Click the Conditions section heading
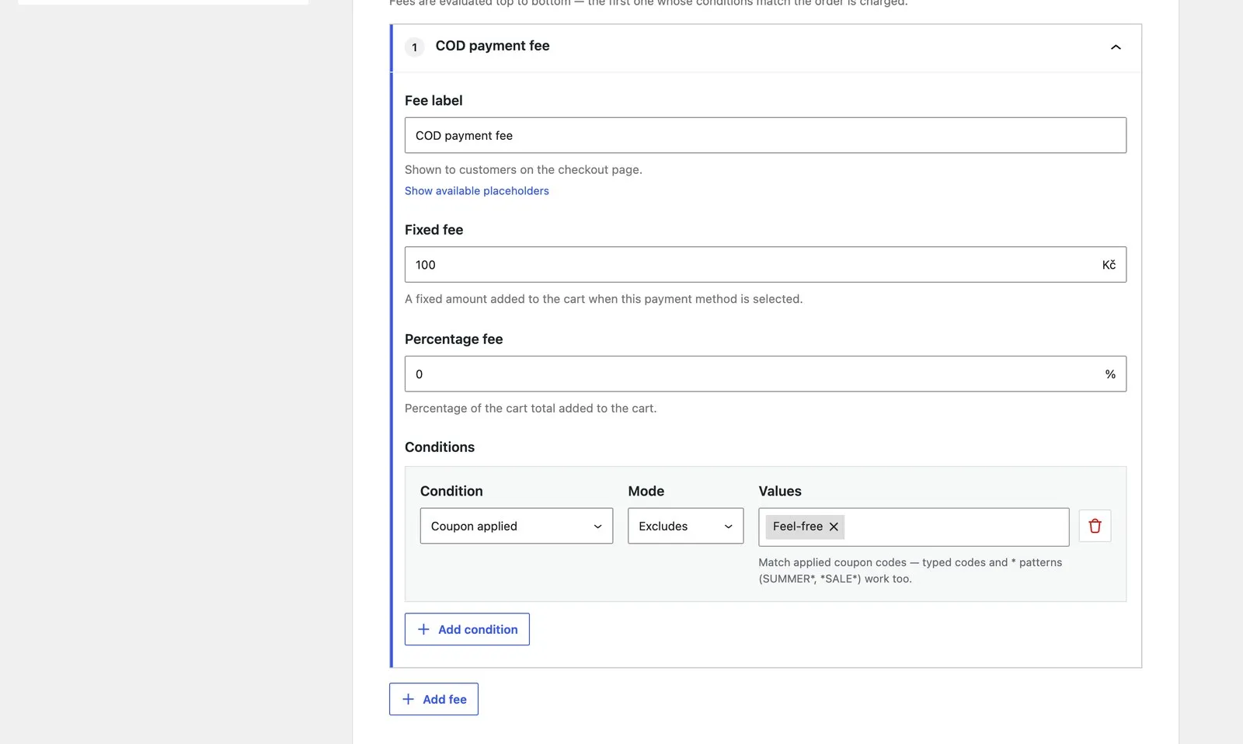 pos(440,447)
